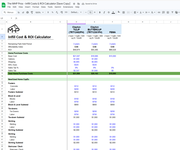Open the Help menu
Screen dimensions: 180x150
tap(77, 7)
